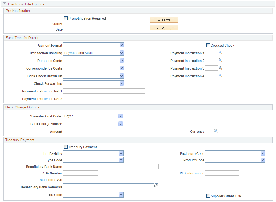Click the ABA Number input field
This screenshot has height=202, width=276.
(80, 173)
